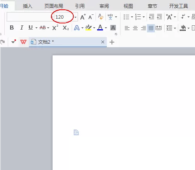Image resolution: width=195 pixels, height=170 pixels.
Task: Expand font color dropdown arrow
Action: (106, 28)
